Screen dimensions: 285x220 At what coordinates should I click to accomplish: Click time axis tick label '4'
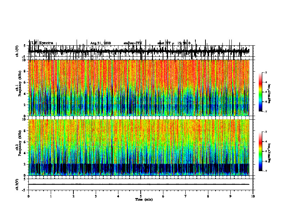[x=118, y=196]
